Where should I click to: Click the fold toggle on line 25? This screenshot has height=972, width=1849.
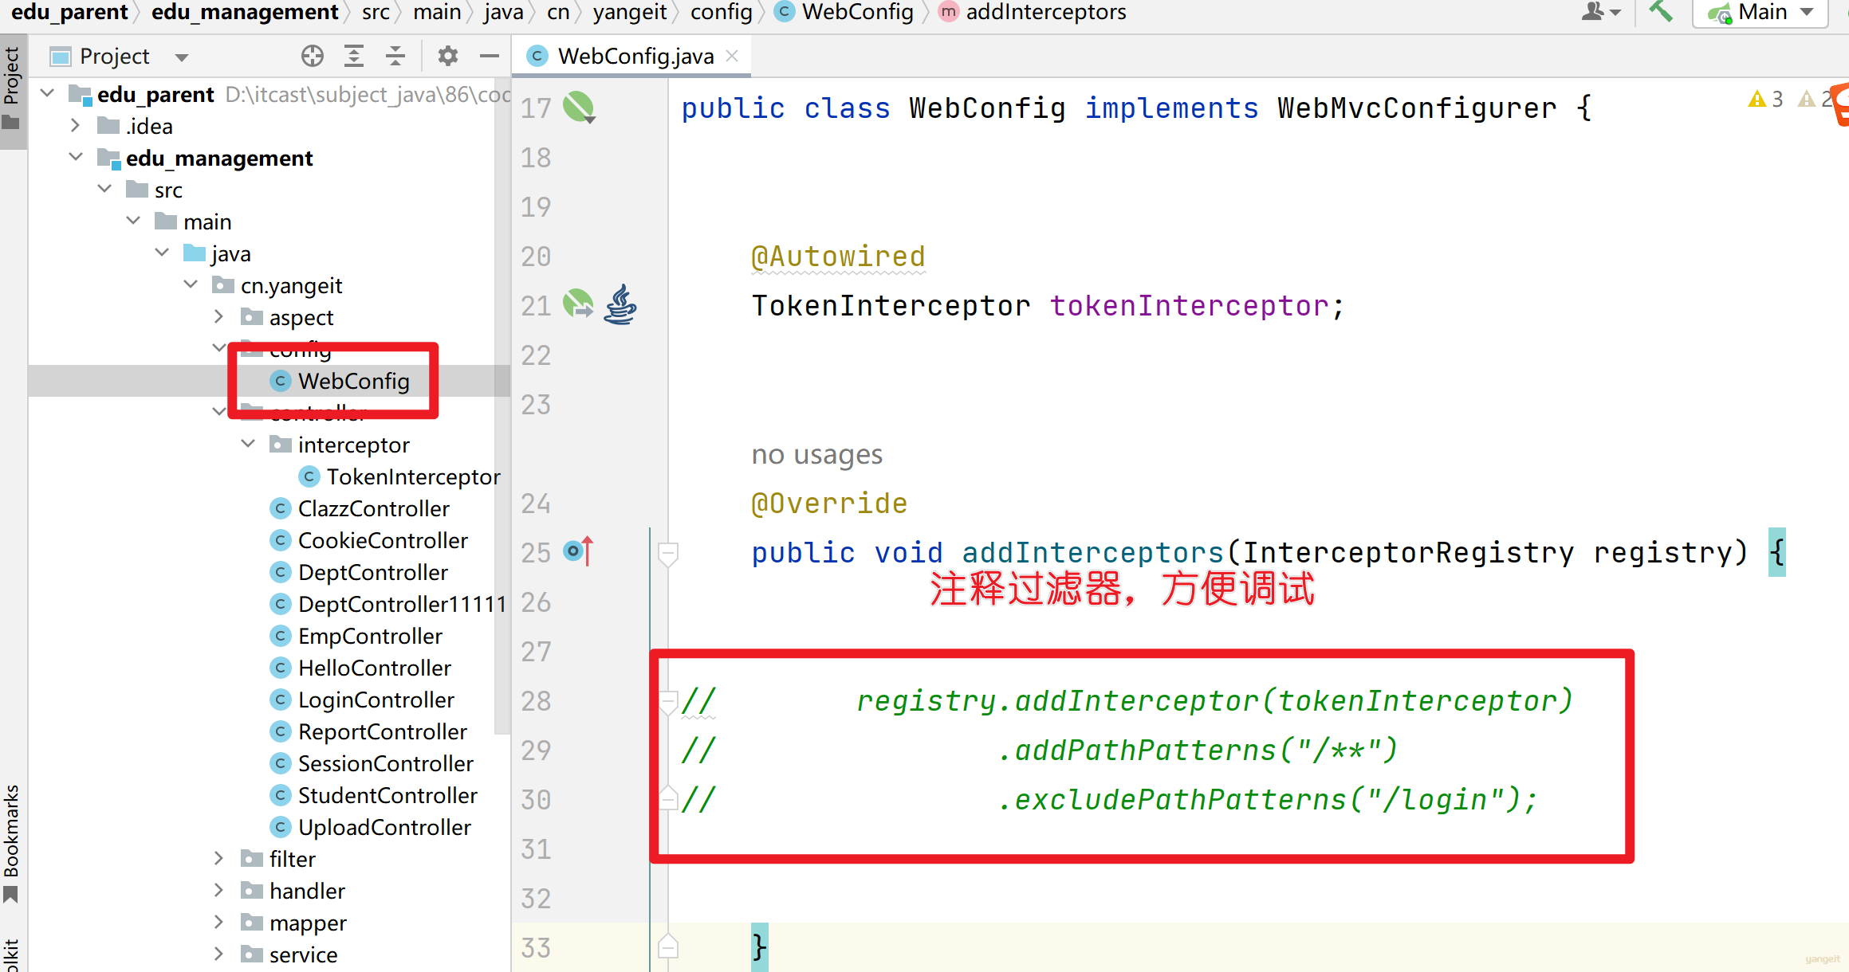click(x=668, y=553)
